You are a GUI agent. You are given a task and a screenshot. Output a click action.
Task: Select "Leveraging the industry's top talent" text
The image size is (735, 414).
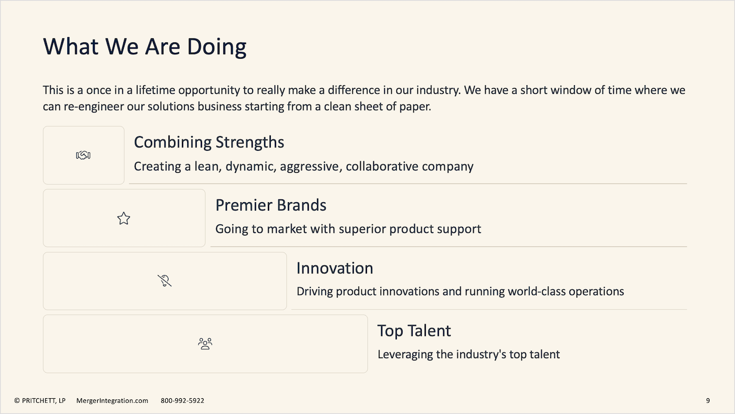(469, 355)
